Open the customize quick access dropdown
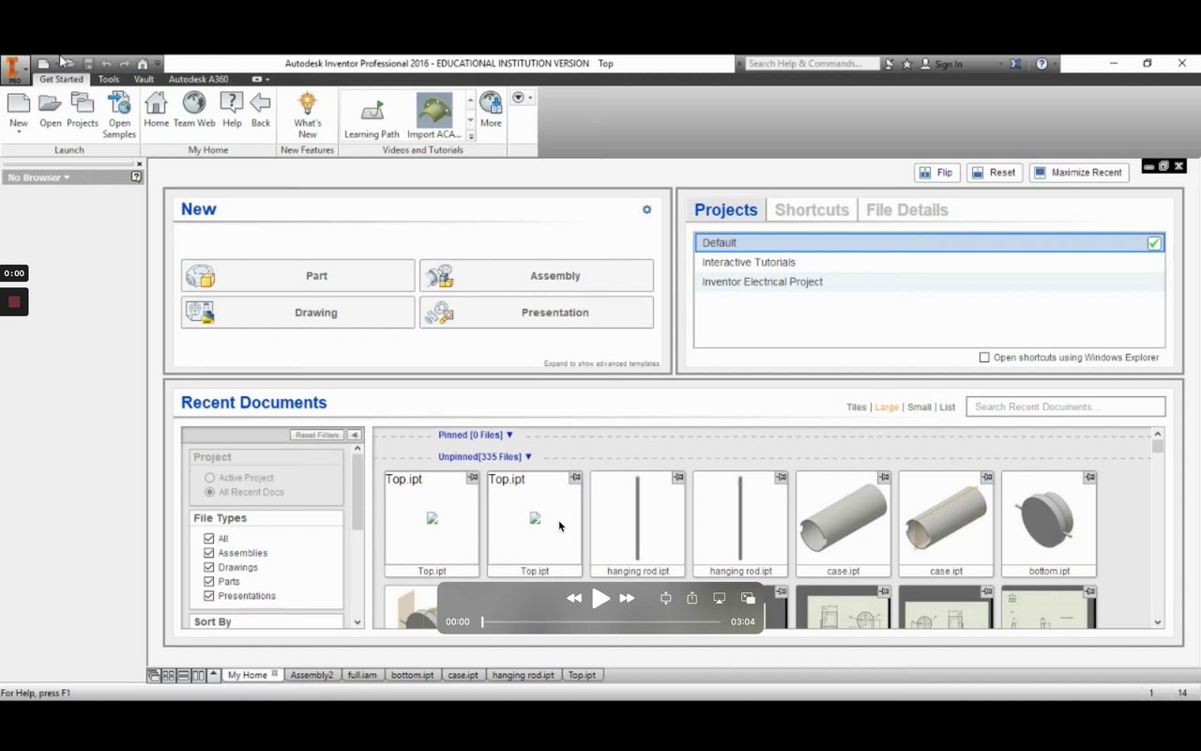Screen dimensions: 1201x751 pyautogui.click(x=158, y=64)
